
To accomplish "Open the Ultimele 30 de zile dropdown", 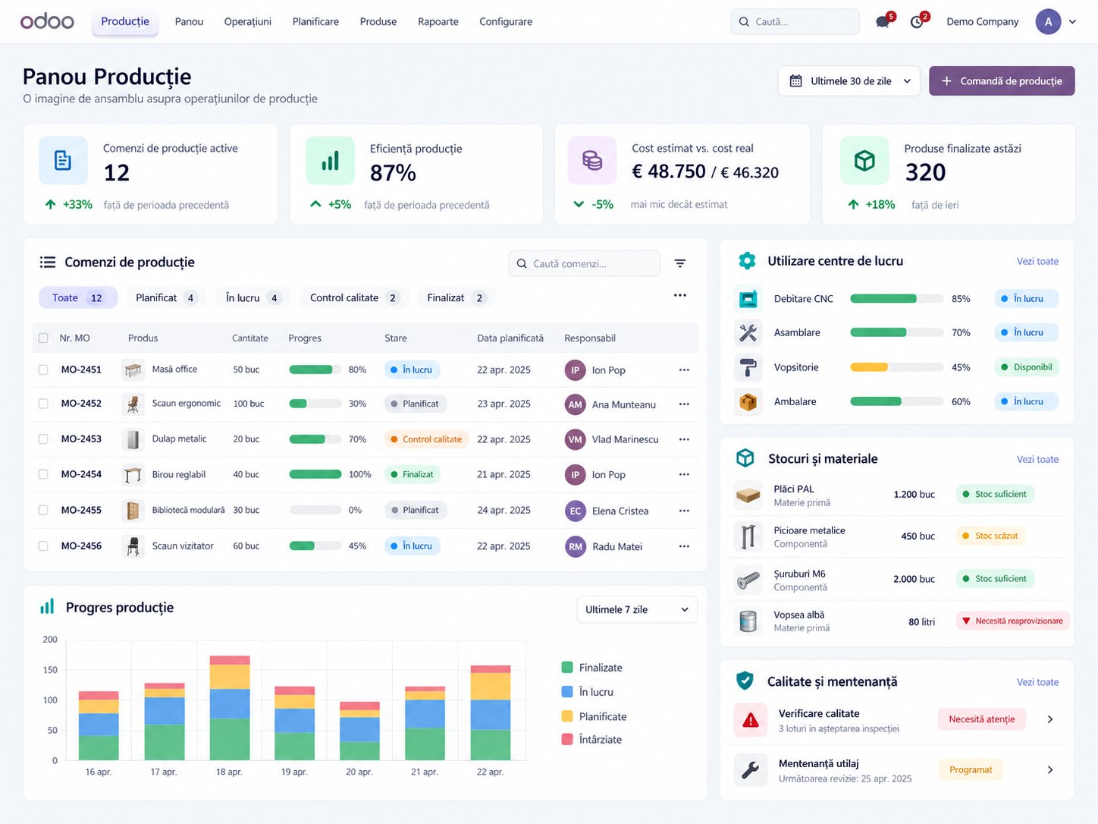I will pyautogui.click(x=849, y=81).
